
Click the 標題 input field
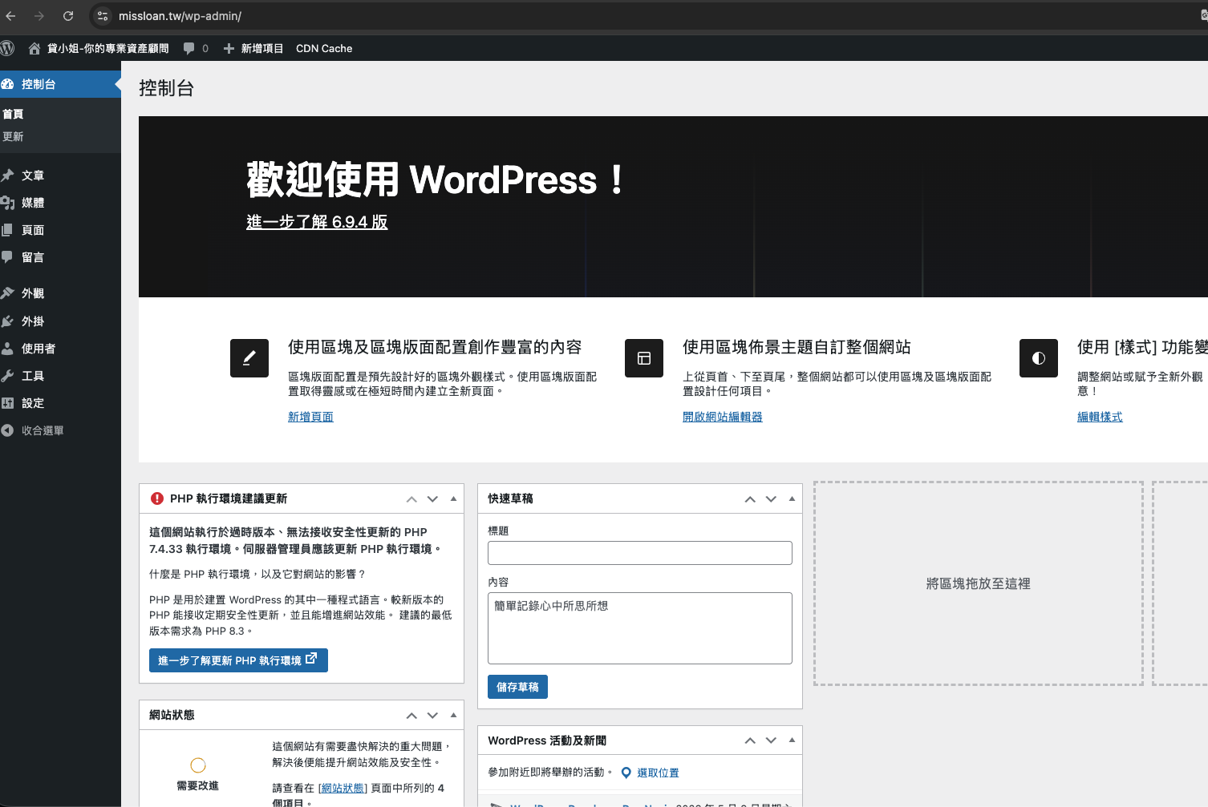pos(639,552)
